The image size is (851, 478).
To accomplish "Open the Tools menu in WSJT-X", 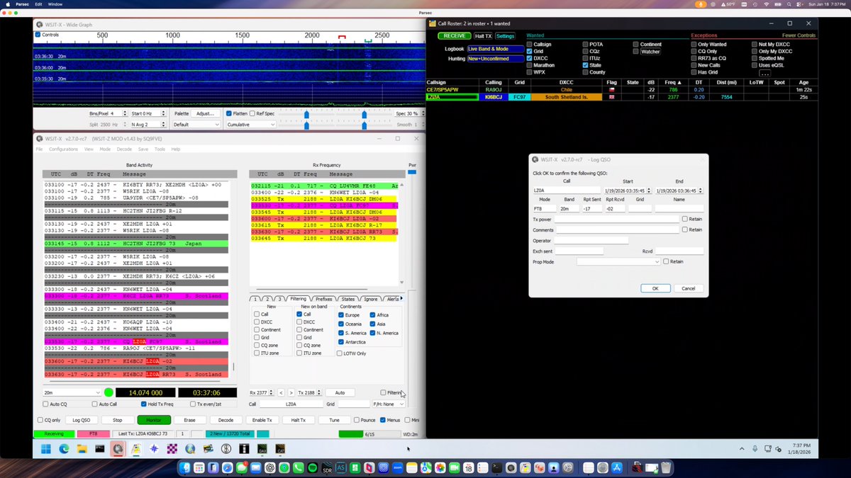I will click(x=160, y=149).
